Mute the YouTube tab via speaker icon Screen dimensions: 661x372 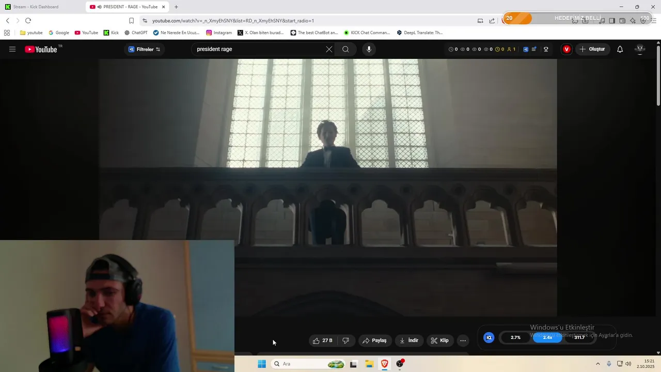(99, 7)
